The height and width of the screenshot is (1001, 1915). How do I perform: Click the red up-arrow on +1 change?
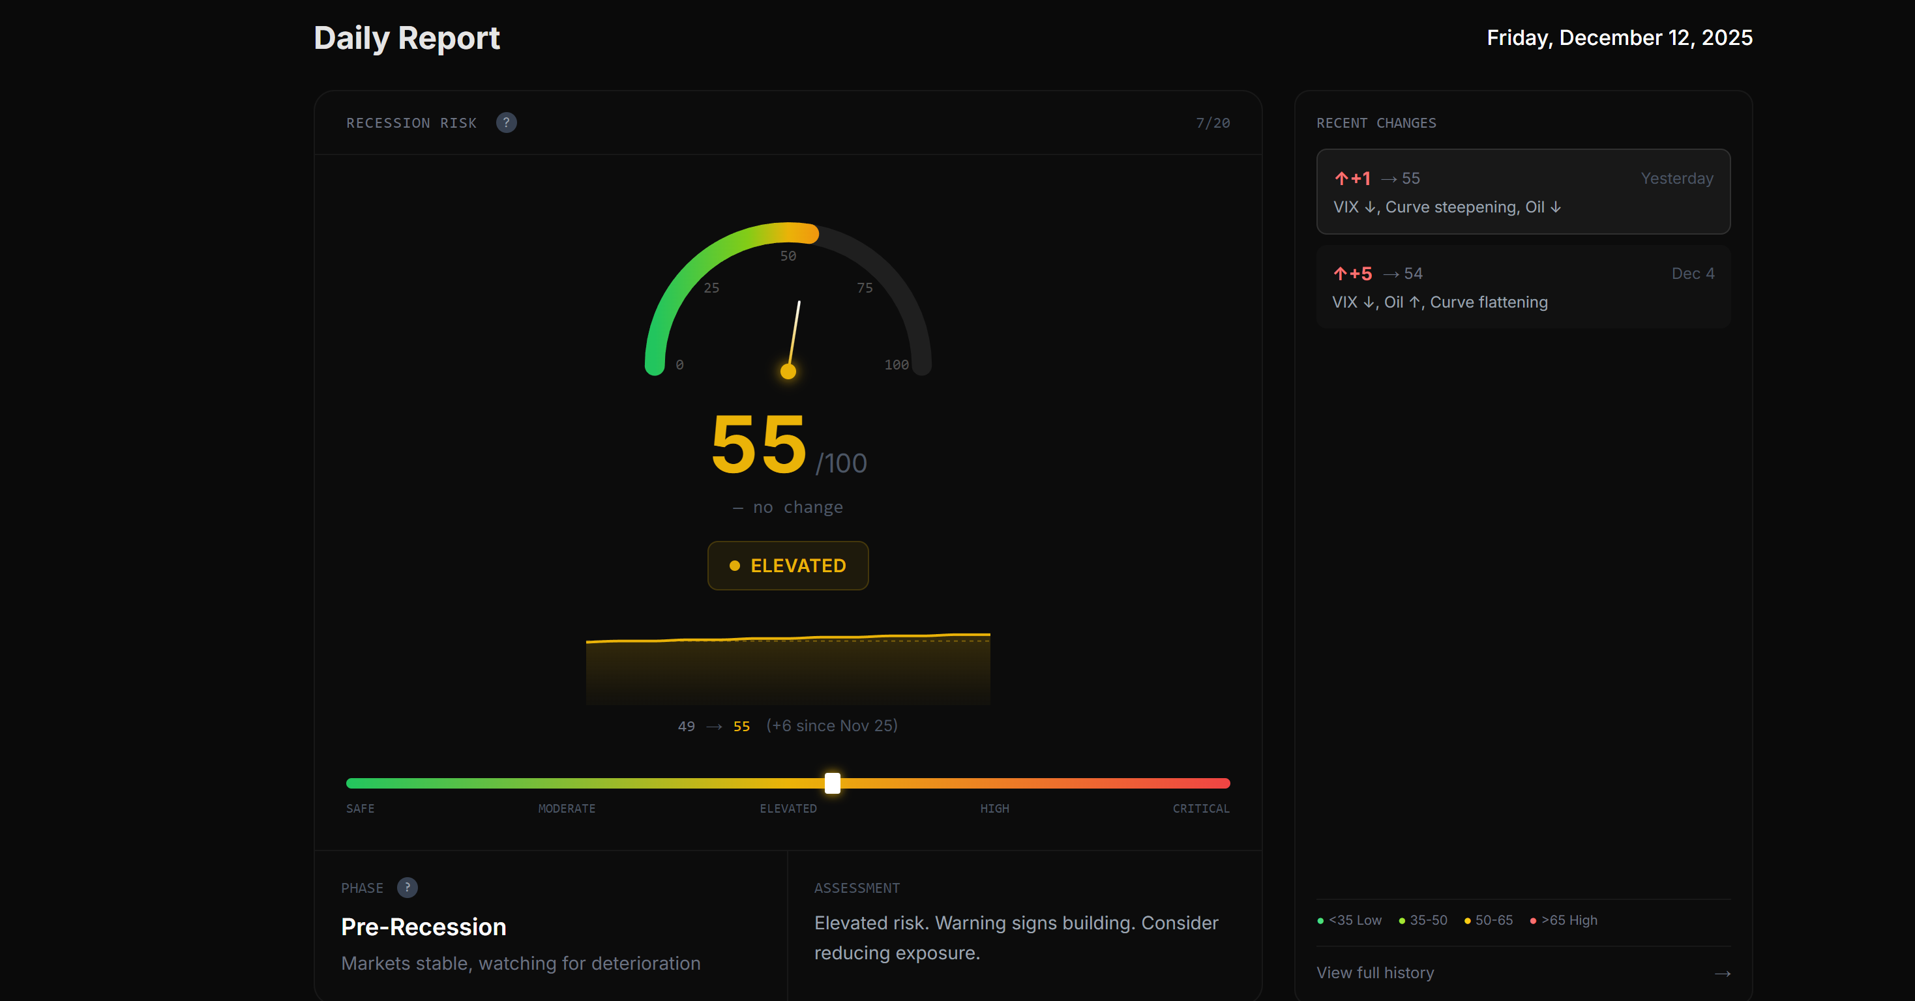1341,179
